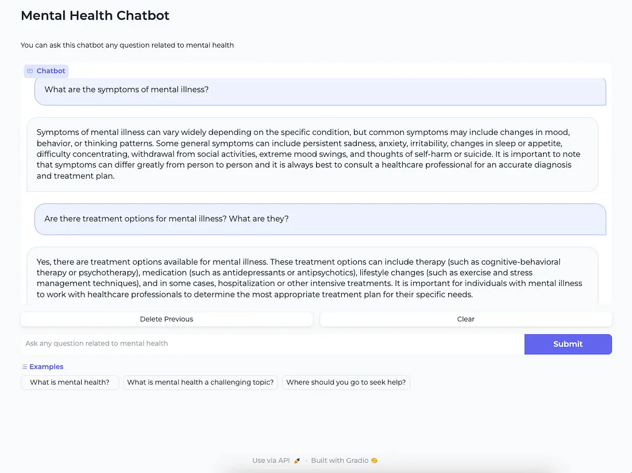Focus the mental health question input field
632x473 pixels.
coord(272,344)
